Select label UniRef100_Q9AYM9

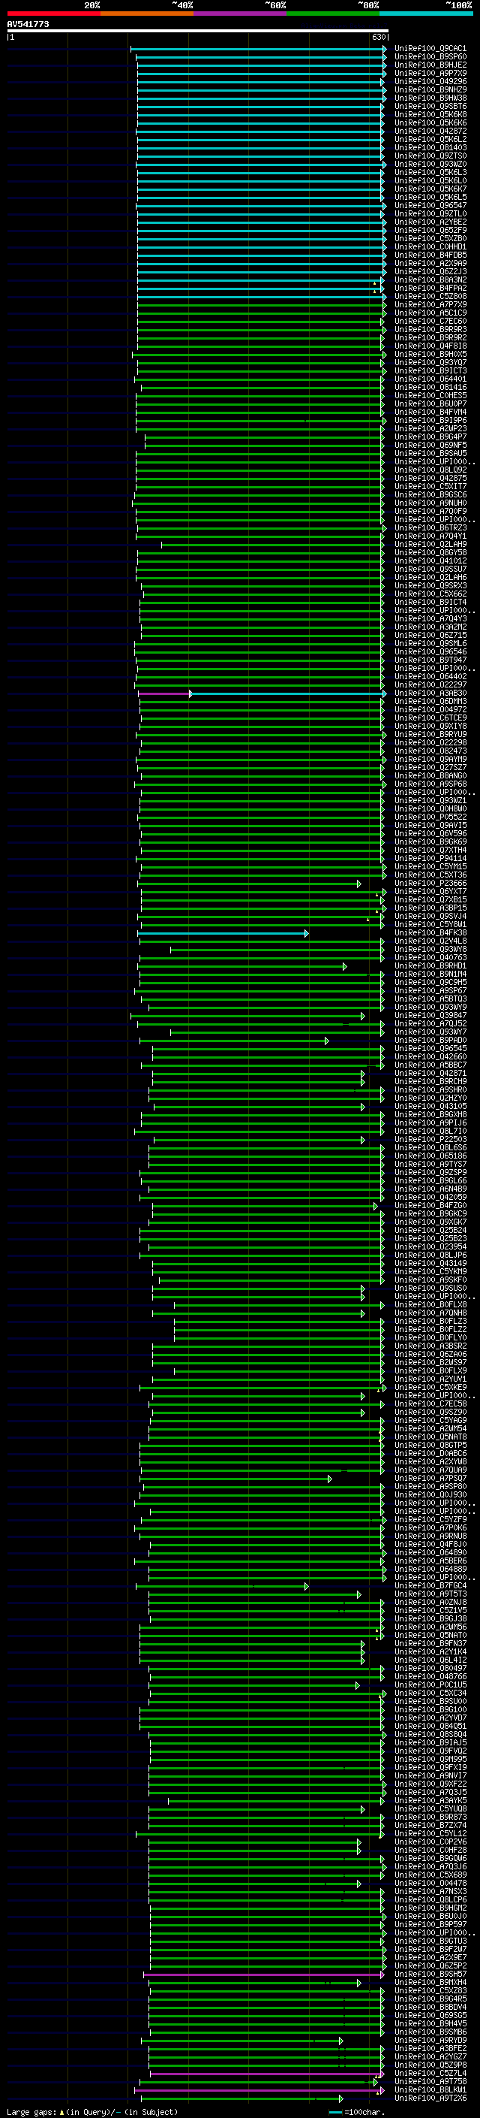(x=430, y=759)
